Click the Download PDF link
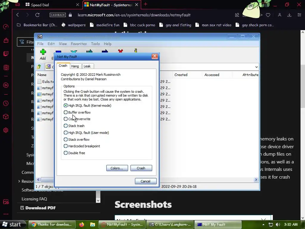 click(x=38, y=208)
